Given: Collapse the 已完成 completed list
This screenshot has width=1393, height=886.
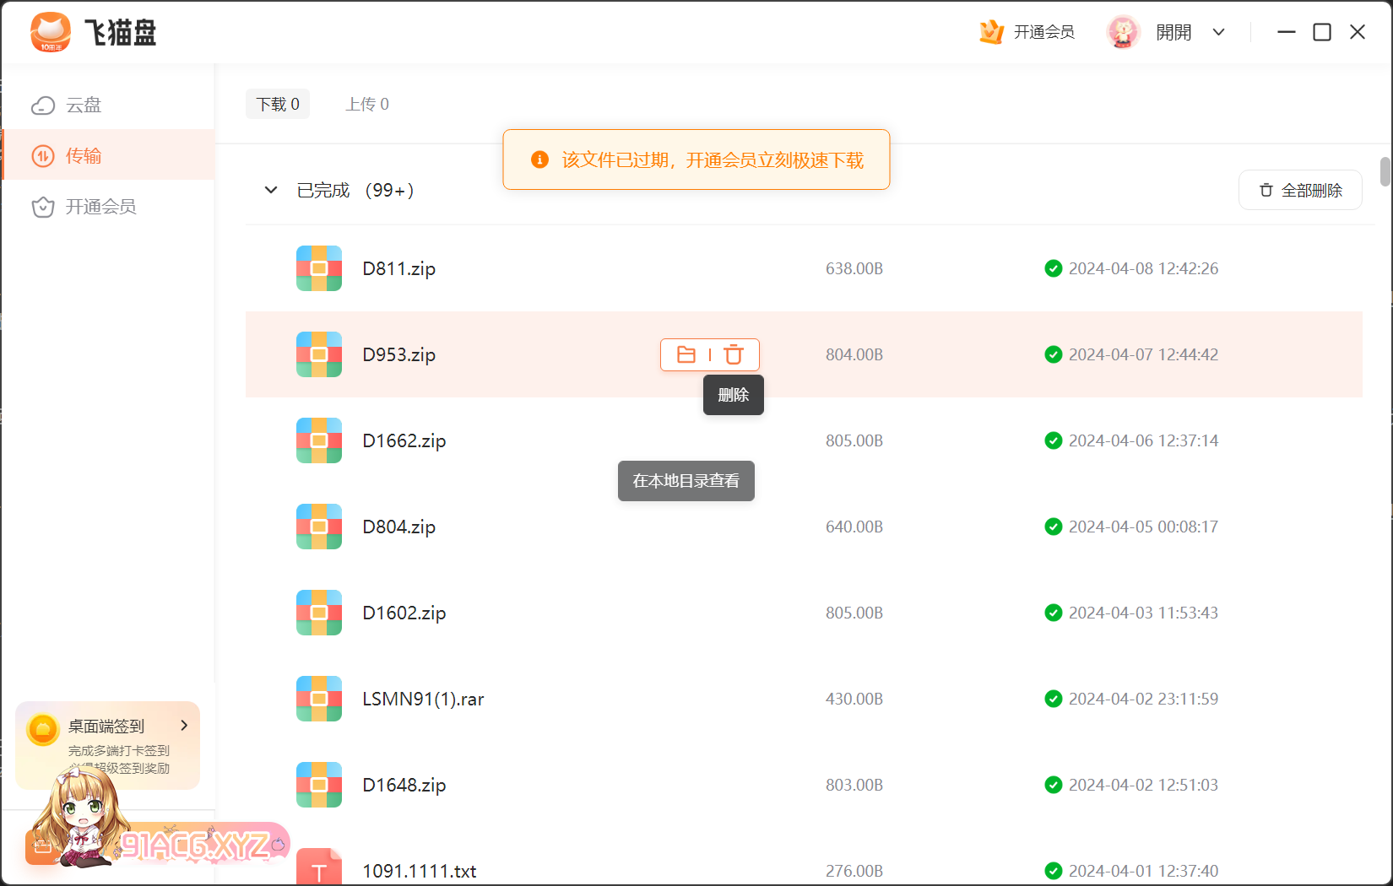Looking at the screenshot, I should (271, 190).
